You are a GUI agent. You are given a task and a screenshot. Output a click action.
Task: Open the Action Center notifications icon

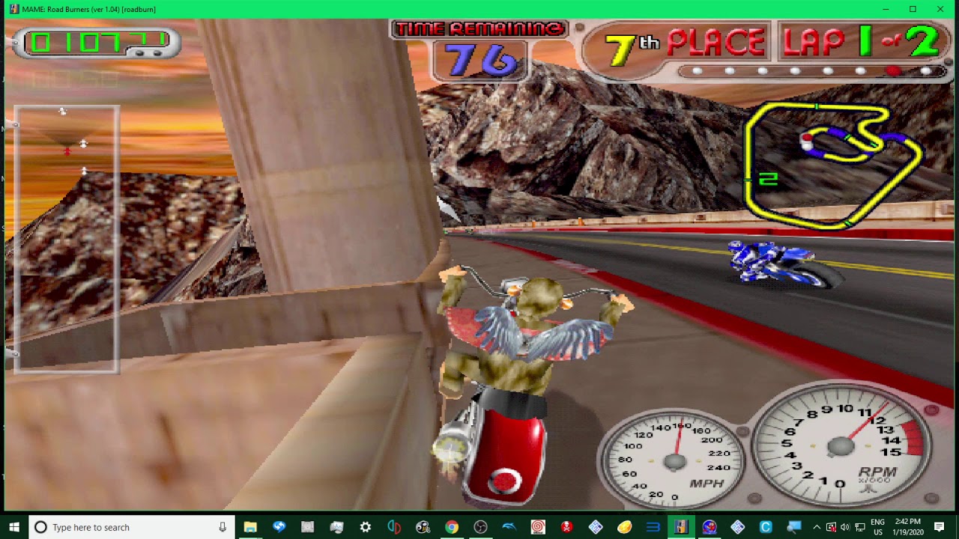(x=940, y=527)
